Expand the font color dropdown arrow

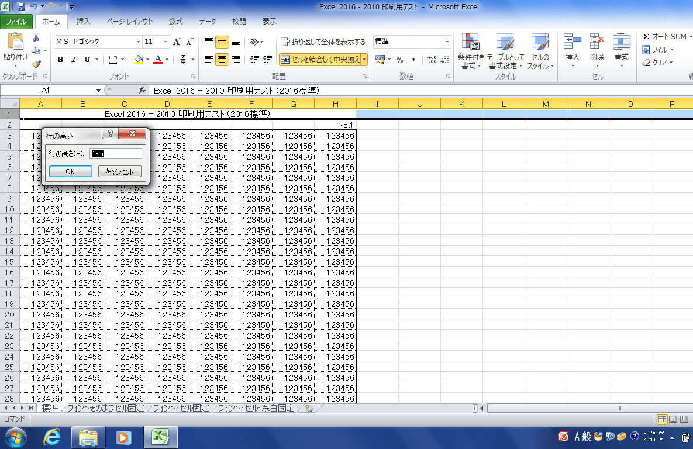pos(167,59)
